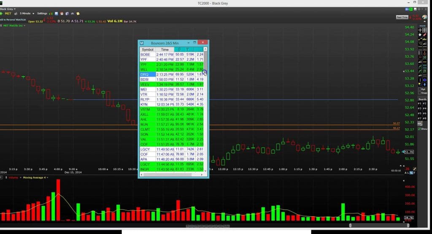Screen dimensions: 432x234
Task: Open board #5
Action: 420,113
